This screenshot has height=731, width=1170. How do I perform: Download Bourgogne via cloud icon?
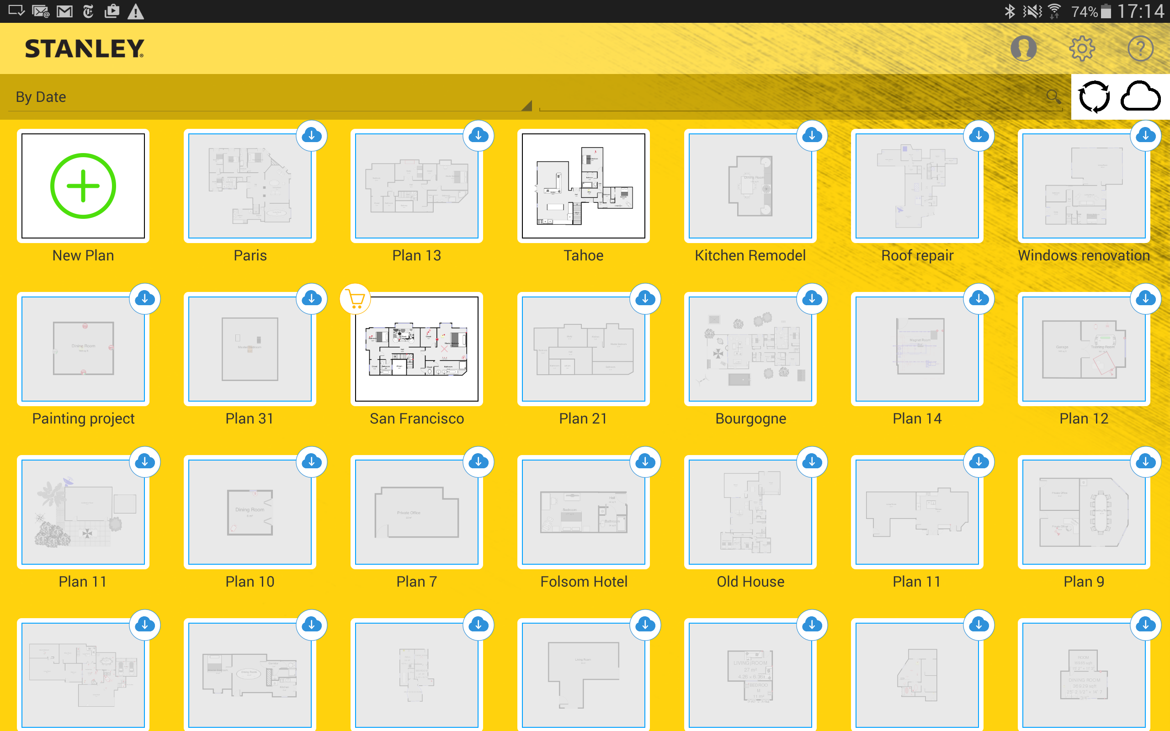pyautogui.click(x=812, y=298)
